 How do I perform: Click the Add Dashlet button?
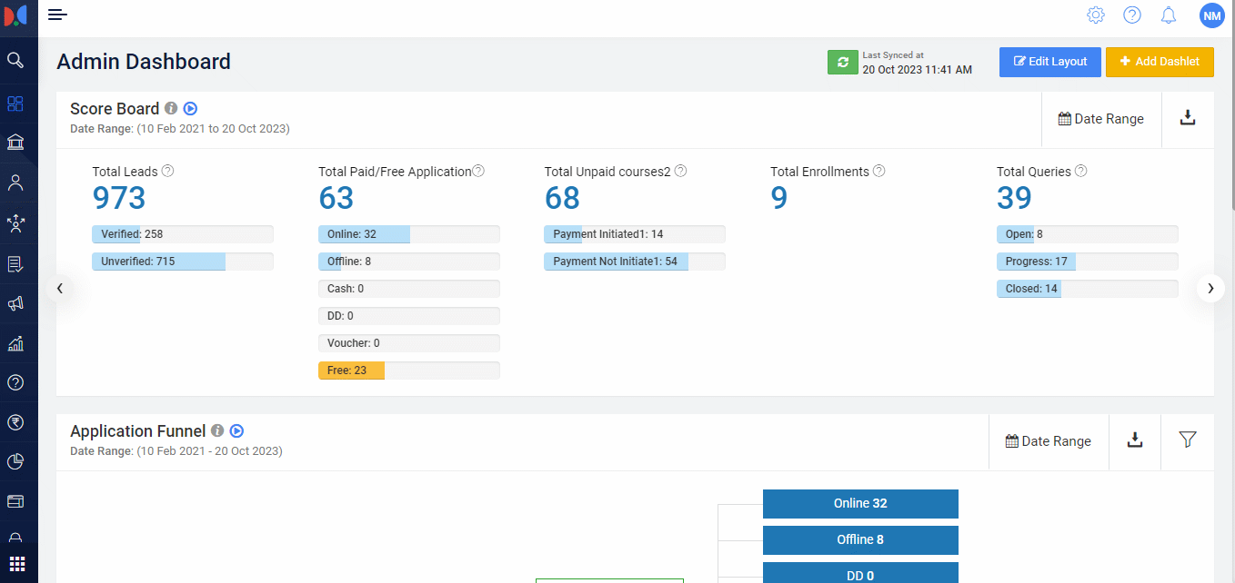[x=1160, y=62]
